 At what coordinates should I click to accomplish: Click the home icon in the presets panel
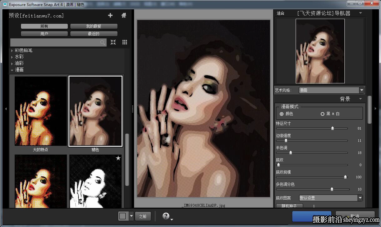click(x=124, y=15)
